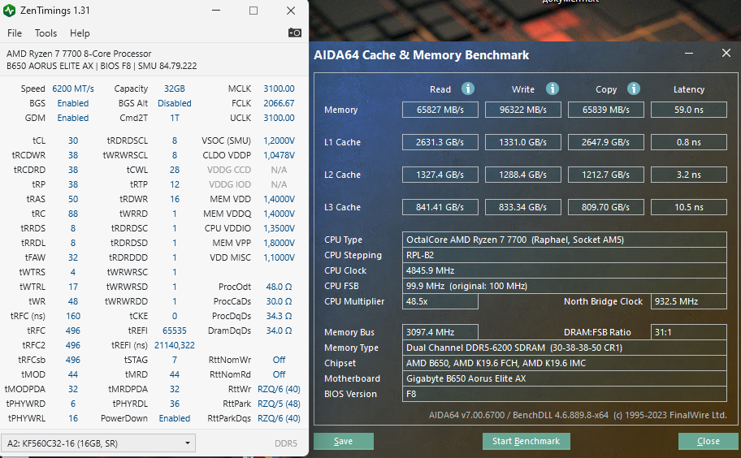The width and height of the screenshot is (741, 458).
Task: Click the Write column info icon
Action: pyautogui.click(x=552, y=89)
